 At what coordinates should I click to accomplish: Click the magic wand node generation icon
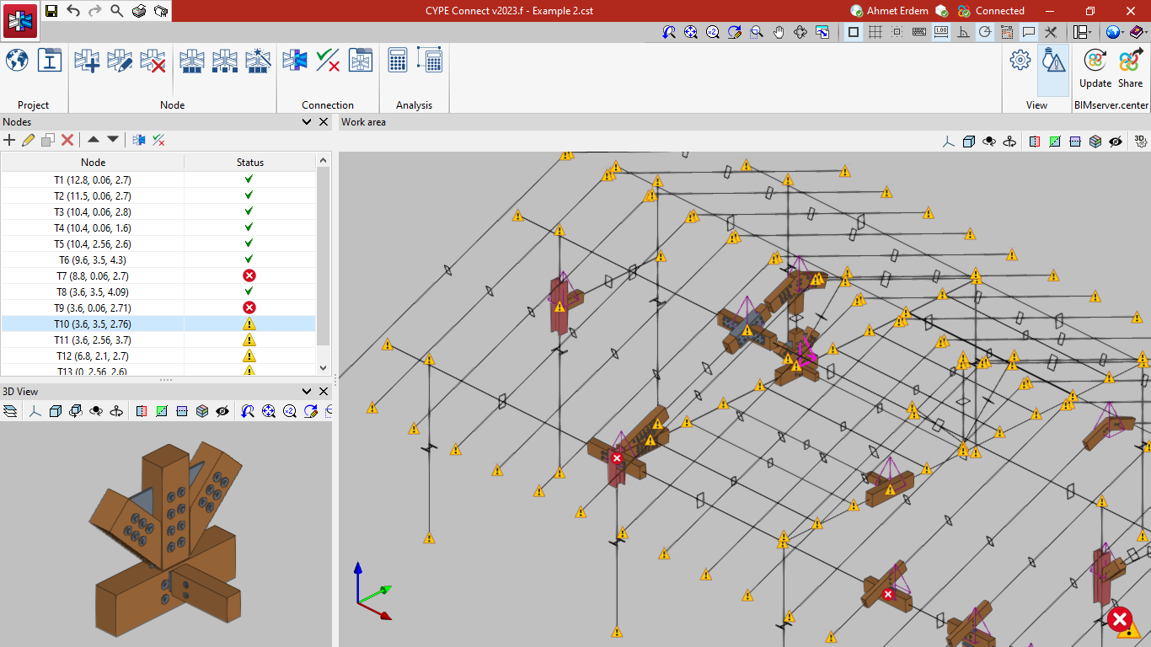pyautogui.click(x=258, y=61)
